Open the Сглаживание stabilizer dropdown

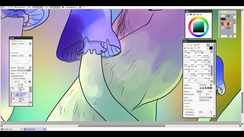pos(80,7)
